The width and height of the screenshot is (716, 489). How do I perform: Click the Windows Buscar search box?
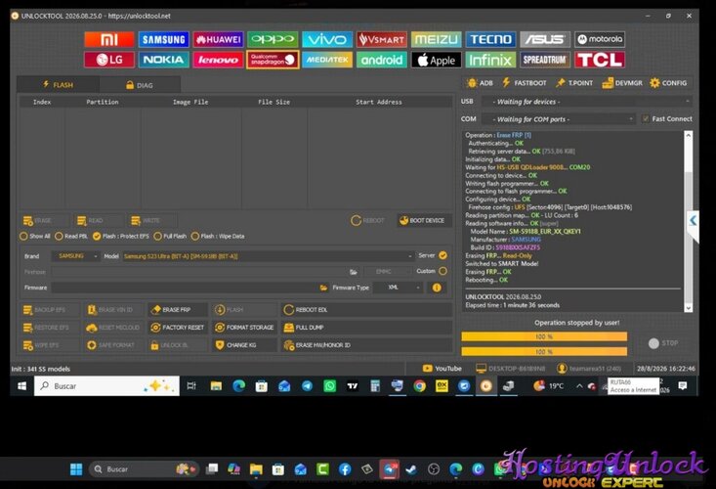(106, 386)
